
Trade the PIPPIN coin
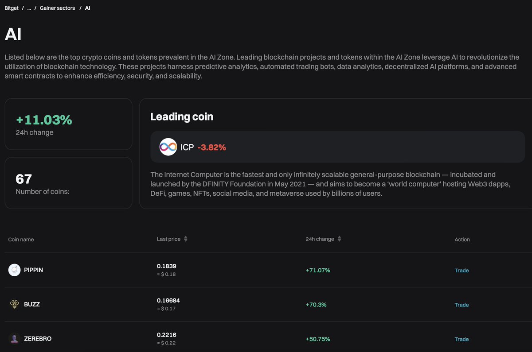click(x=462, y=270)
